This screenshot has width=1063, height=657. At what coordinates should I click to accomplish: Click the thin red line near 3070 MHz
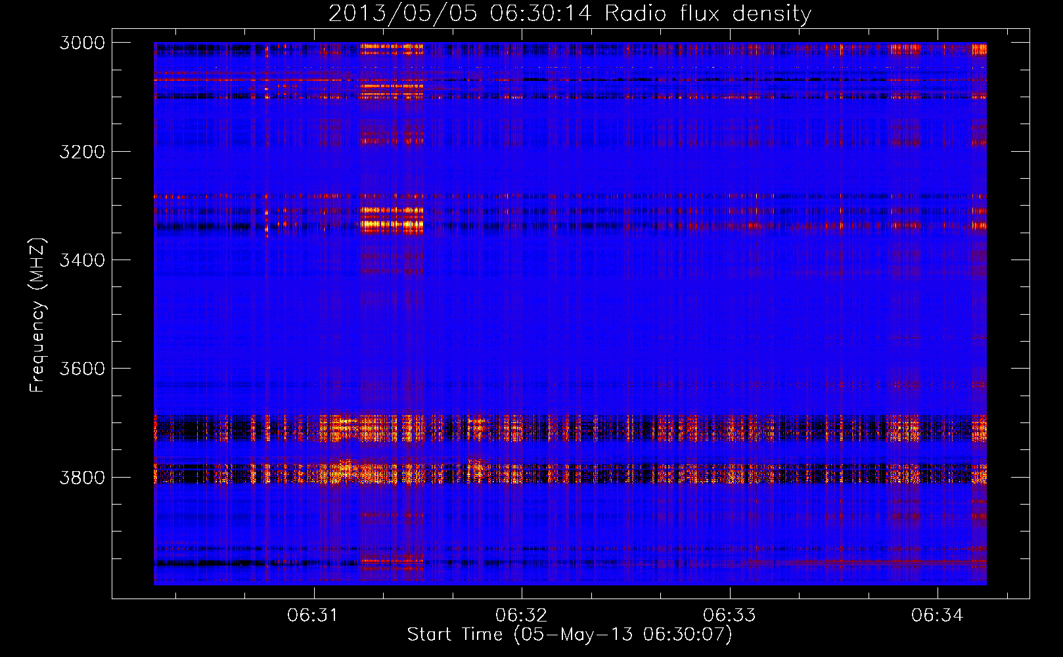click(x=570, y=80)
